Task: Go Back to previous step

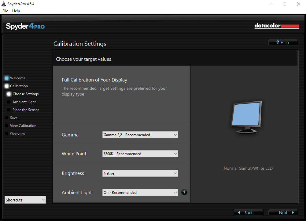Action: (x=248, y=213)
